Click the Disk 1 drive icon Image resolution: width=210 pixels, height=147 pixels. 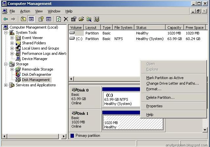[75, 113]
